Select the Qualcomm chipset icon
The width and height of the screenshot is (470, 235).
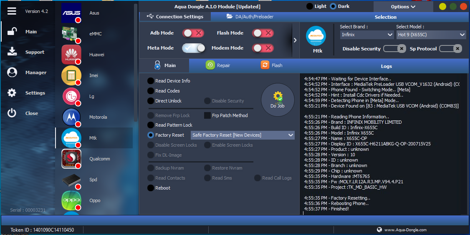pos(71,159)
